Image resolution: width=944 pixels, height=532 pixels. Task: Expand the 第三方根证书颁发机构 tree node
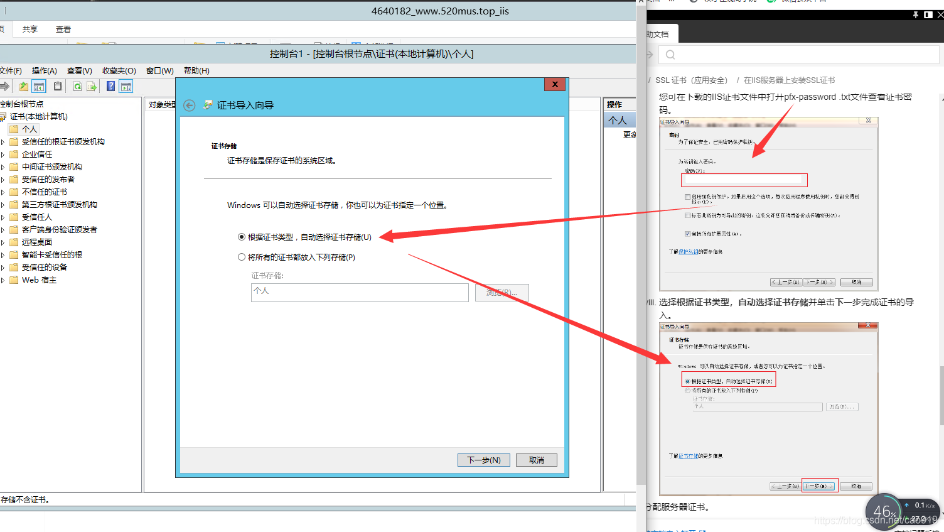point(3,205)
